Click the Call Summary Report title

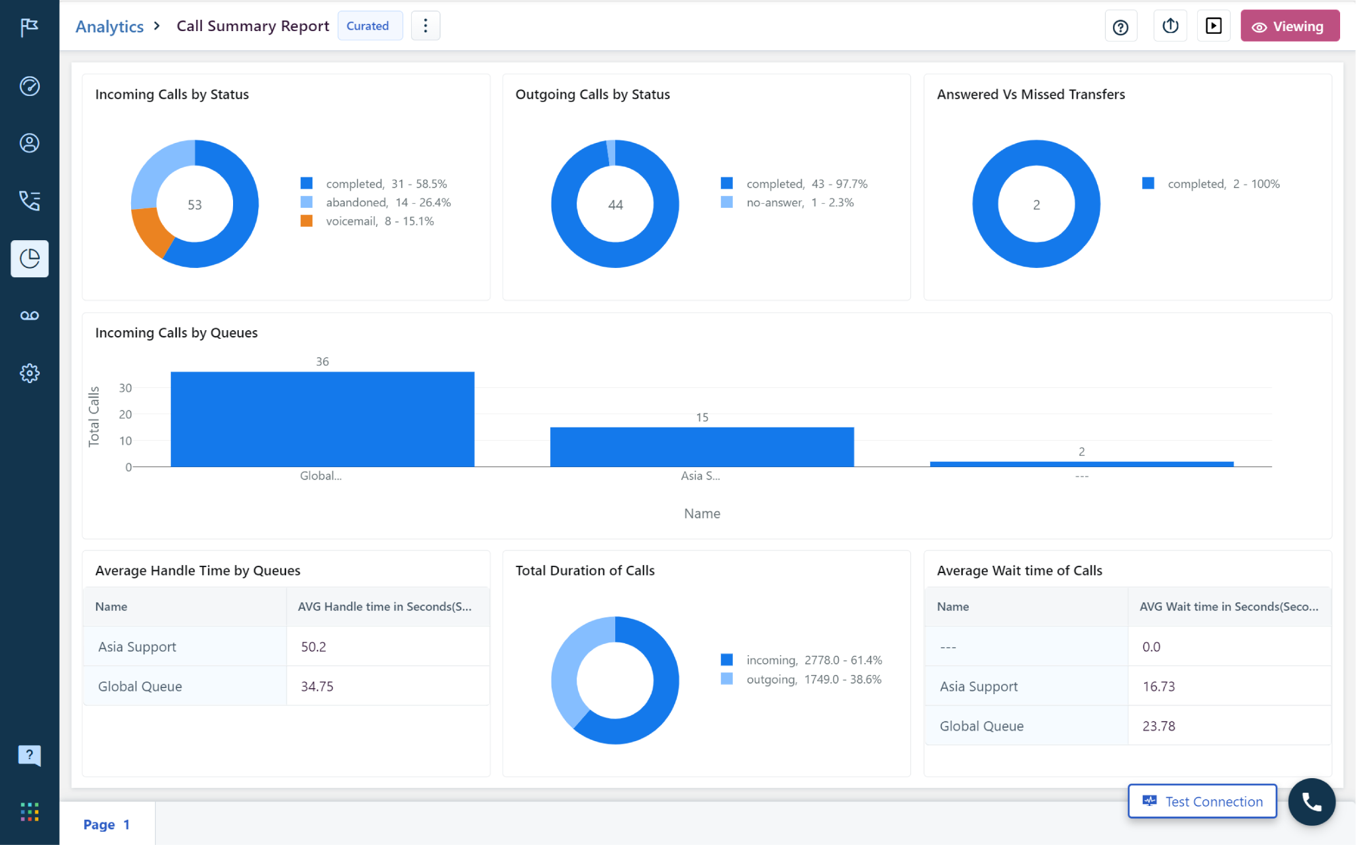pyautogui.click(x=253, y=26)
